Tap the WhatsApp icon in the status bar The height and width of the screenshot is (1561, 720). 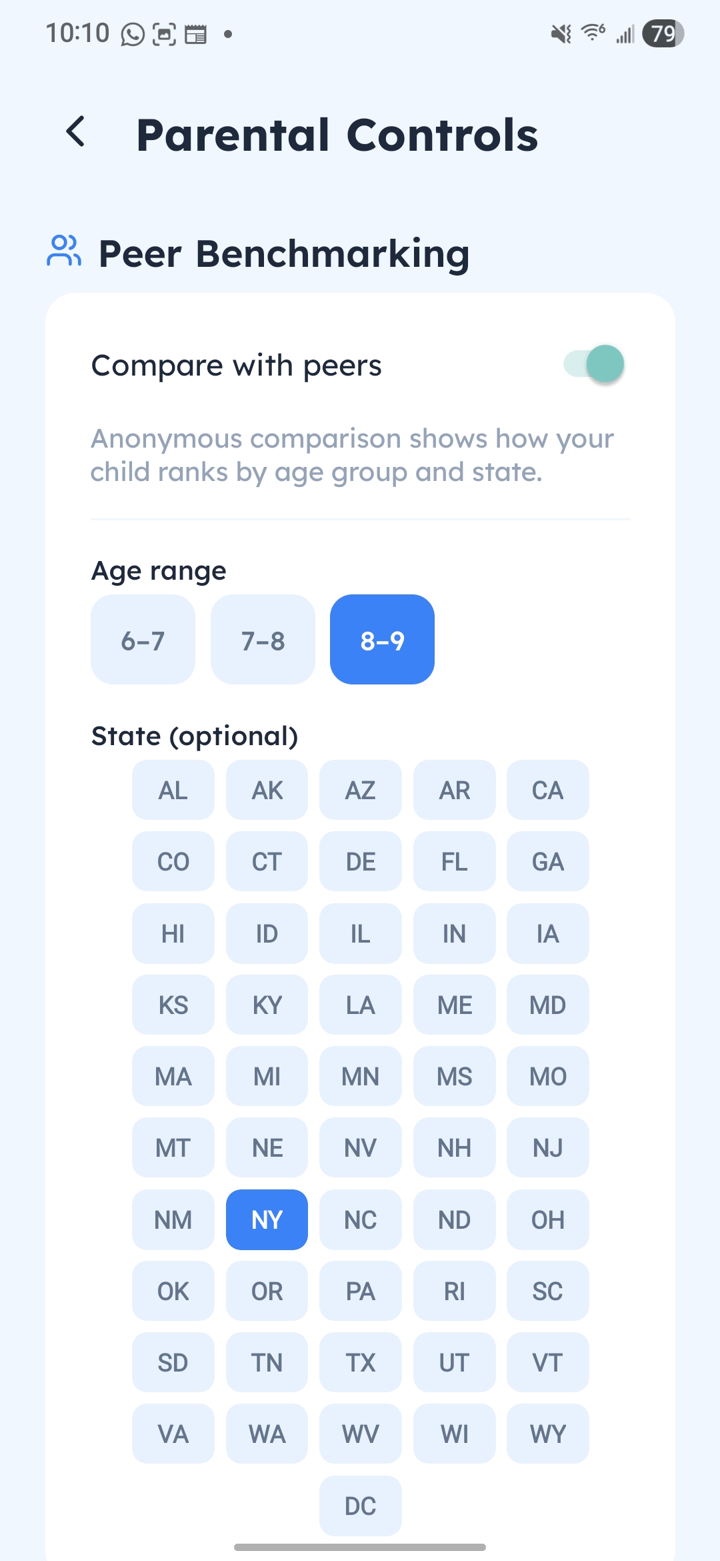pos(131,33)
